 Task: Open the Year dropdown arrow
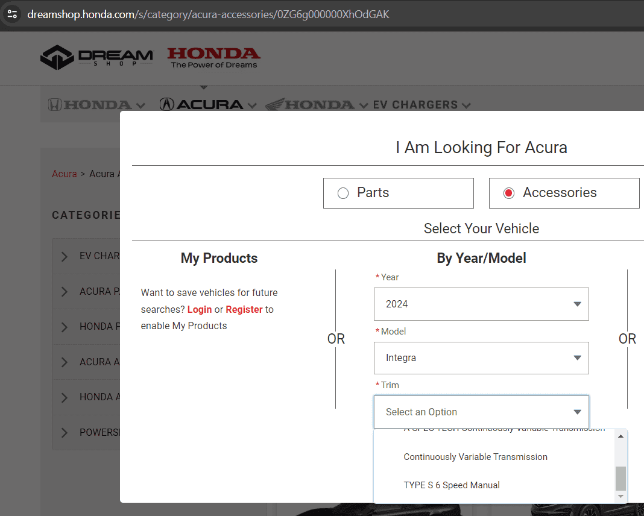click(577, 304)
